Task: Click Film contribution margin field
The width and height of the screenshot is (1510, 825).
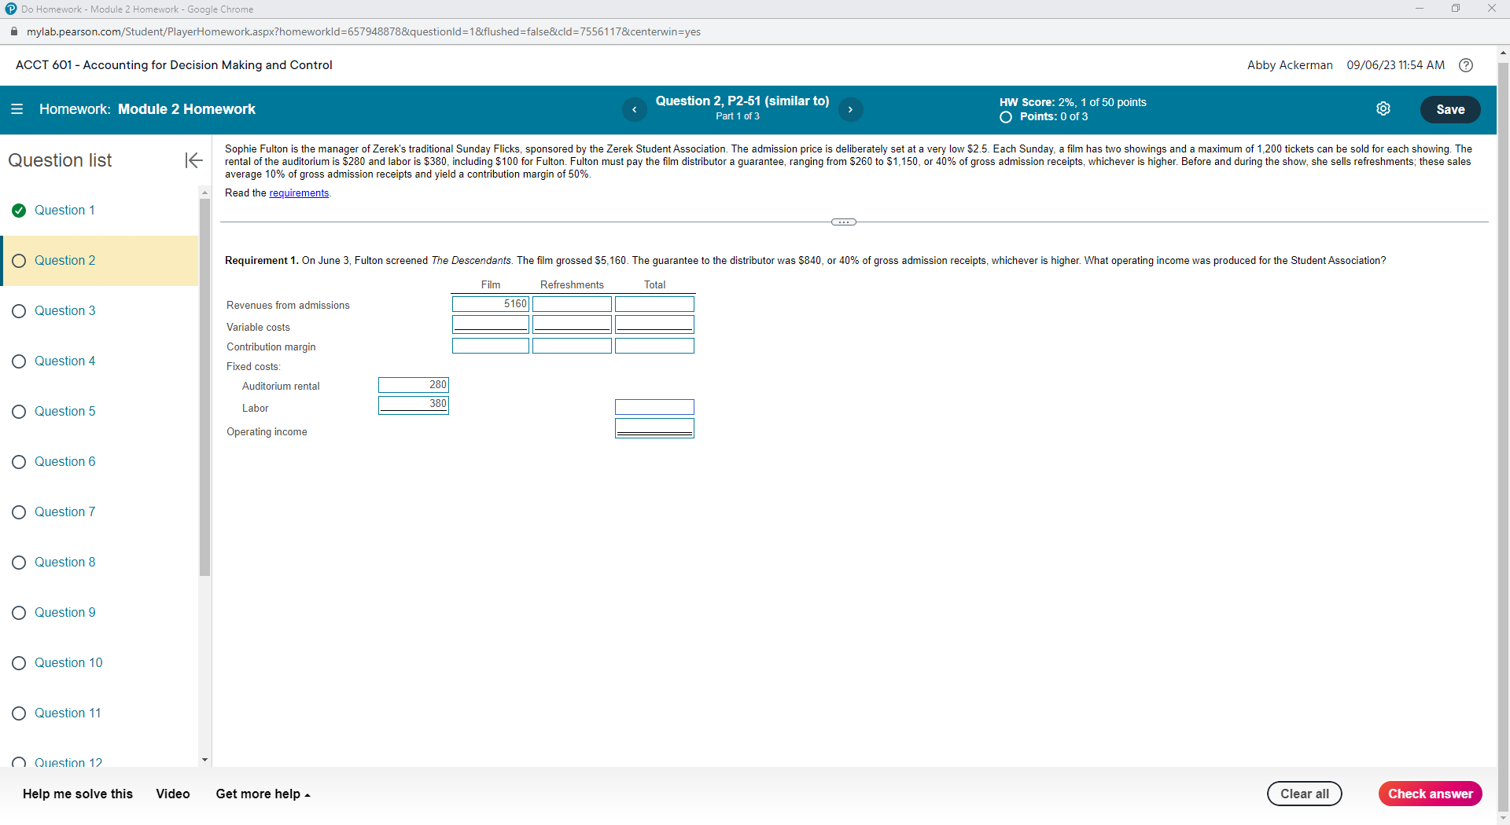Action: pos(491,346)
